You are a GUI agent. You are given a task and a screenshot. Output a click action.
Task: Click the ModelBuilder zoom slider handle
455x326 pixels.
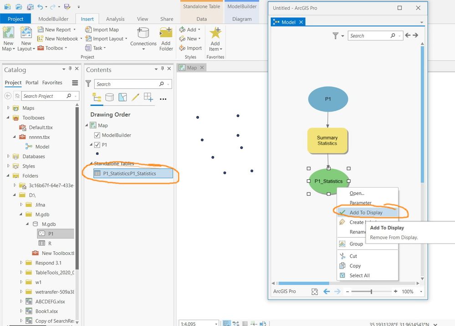click(372, 291)
